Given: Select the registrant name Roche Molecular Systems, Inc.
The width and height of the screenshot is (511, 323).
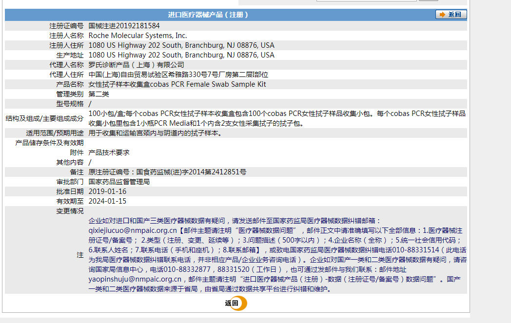Looking at the screenshot, I should [138, 36].
